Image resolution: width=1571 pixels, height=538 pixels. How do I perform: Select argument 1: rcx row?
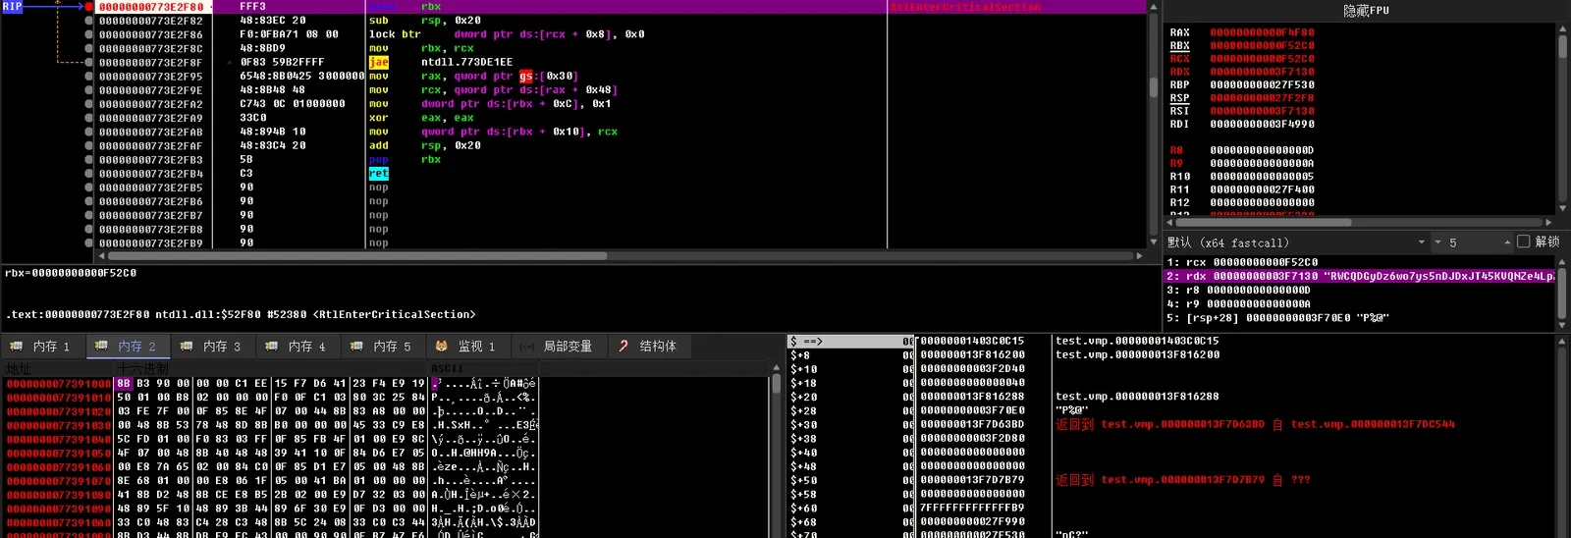tap(1360, 262)
